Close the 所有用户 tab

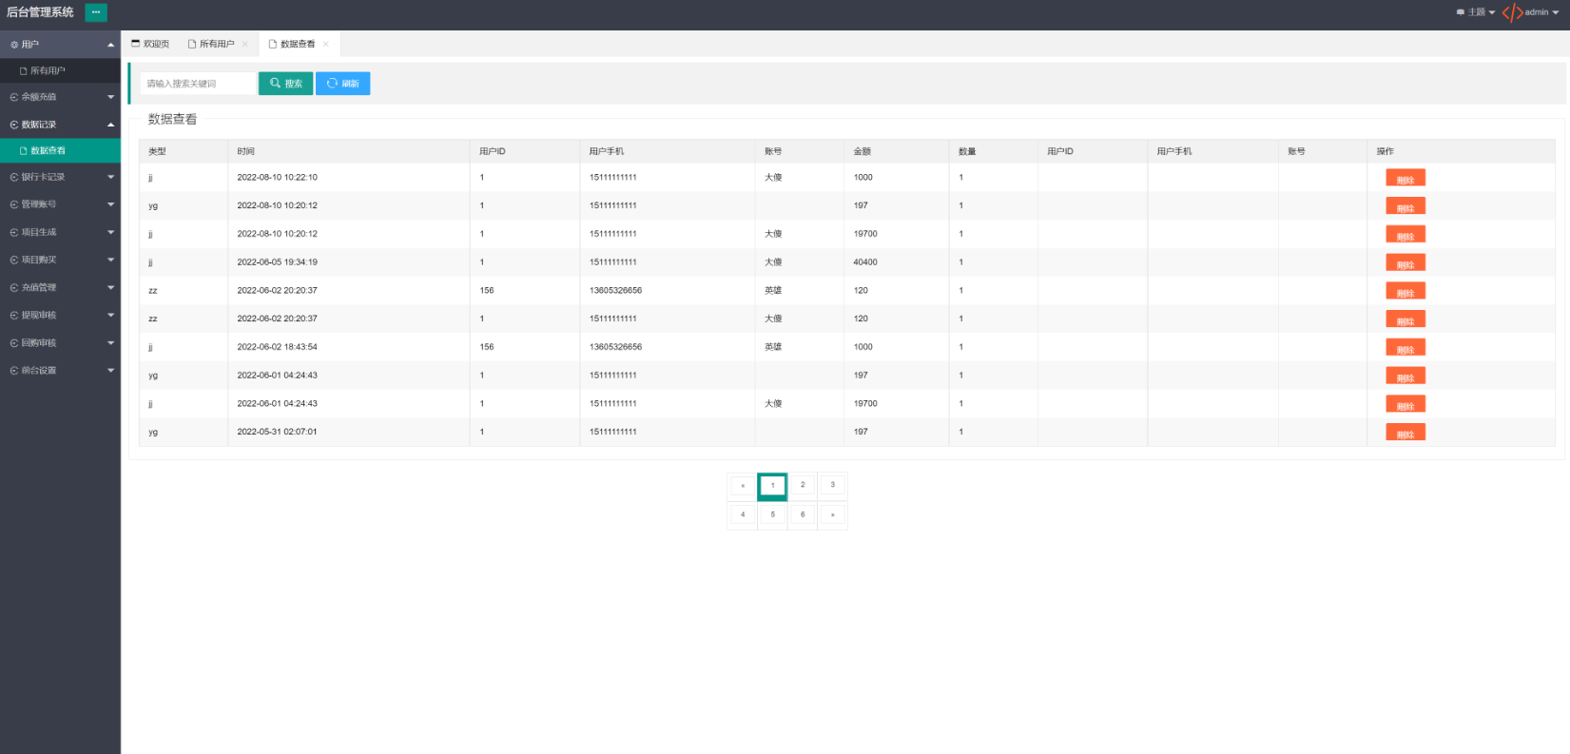tap(245, 44)
